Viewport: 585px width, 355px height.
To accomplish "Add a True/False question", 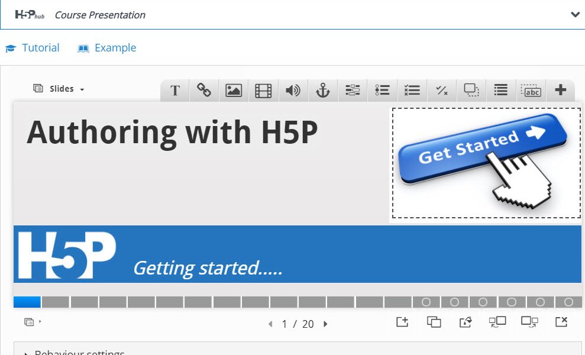I will click(x=442, y=91).
